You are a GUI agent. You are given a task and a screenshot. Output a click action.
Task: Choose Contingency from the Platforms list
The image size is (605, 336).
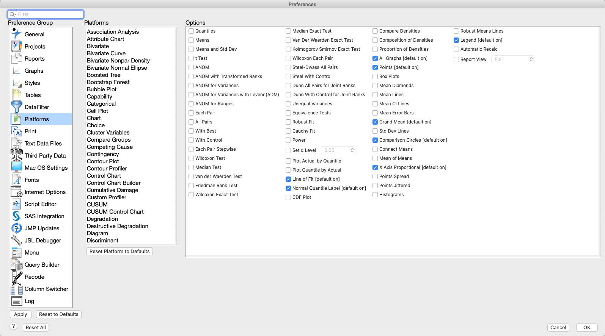103,154
